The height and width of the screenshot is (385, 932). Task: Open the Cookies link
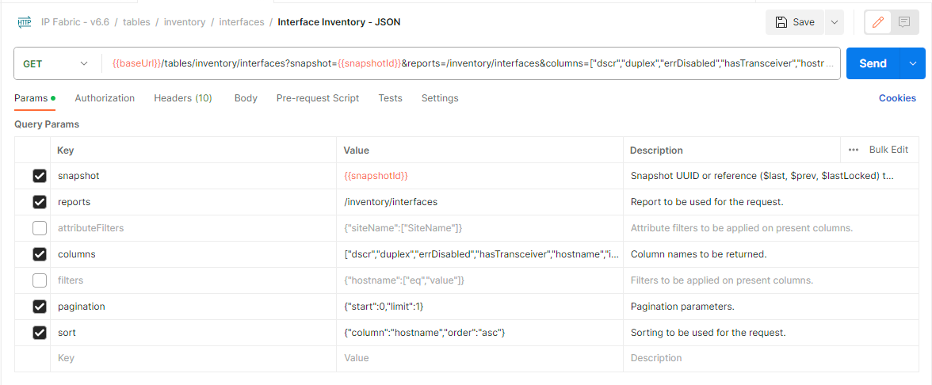pyautogui.click(x=897, y=98)
